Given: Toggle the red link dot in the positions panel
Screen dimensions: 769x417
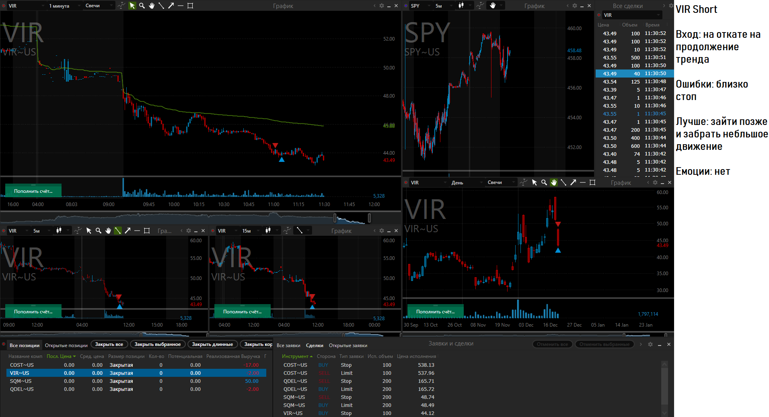Looking at the screenshot, I should pyautogui.click(x=4, y=344).
